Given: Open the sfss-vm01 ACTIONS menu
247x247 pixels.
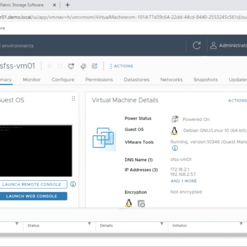Looking at the screenshot, I should 122,66.
